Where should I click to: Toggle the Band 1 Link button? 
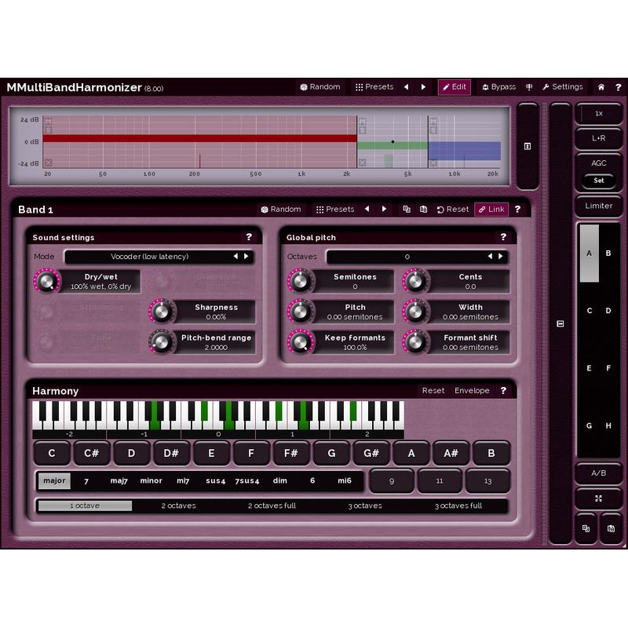coord(491,209)
